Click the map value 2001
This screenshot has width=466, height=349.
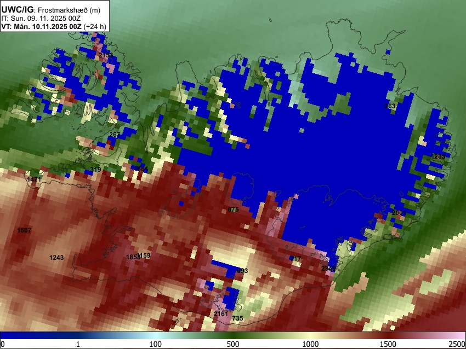(399, 213)
